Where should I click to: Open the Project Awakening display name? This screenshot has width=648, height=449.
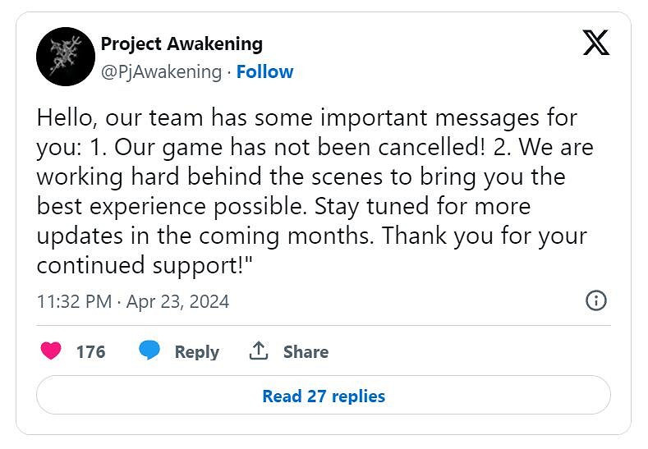(x=182, y=44)
